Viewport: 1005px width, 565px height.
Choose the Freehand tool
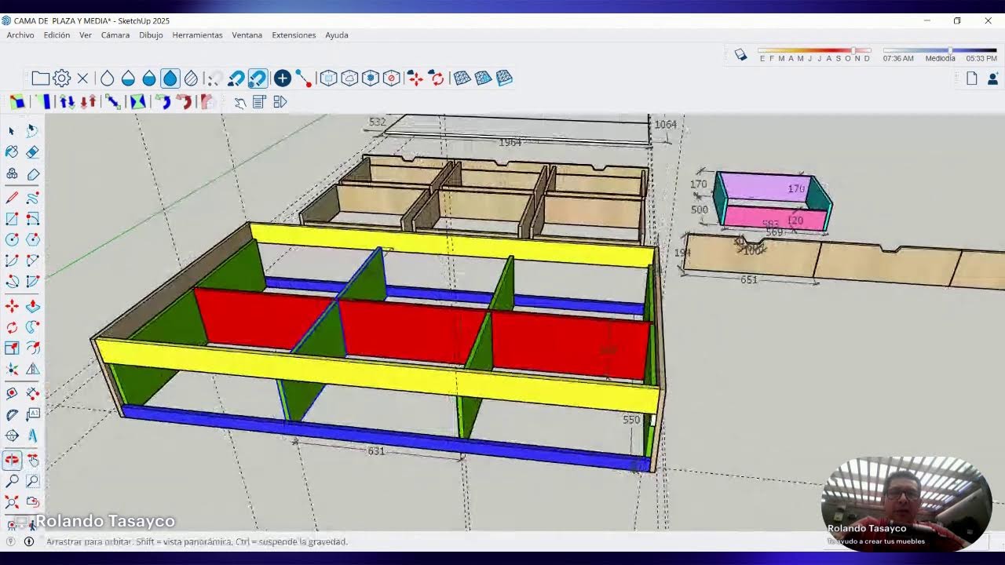32,198
